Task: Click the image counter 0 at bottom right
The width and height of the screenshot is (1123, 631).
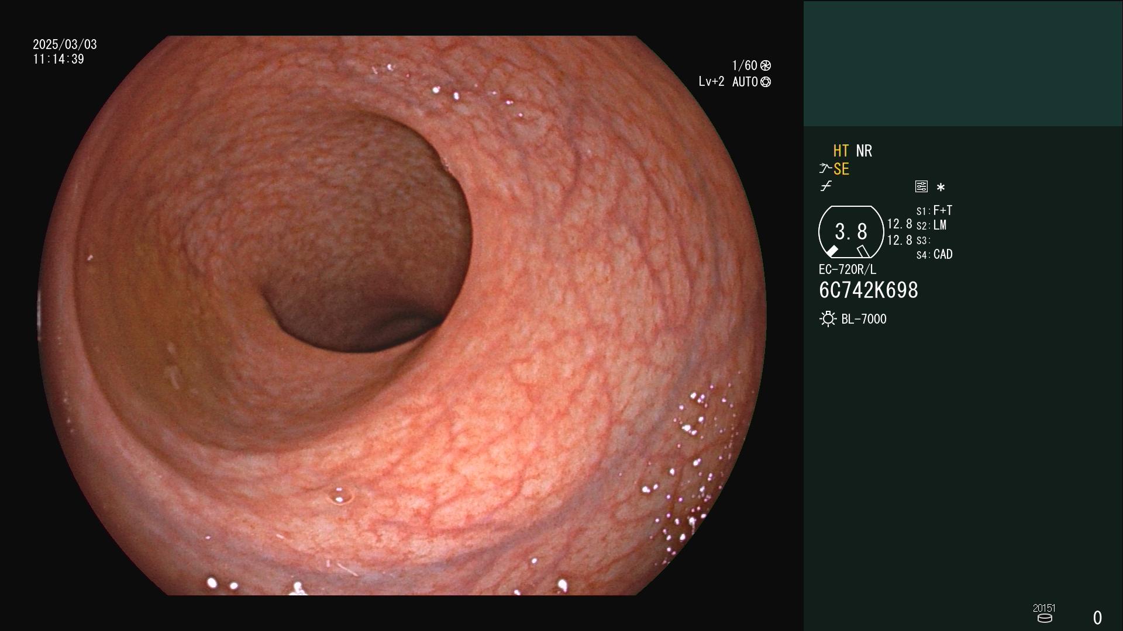Action: pyautogui.click(x=1098, y=618)
